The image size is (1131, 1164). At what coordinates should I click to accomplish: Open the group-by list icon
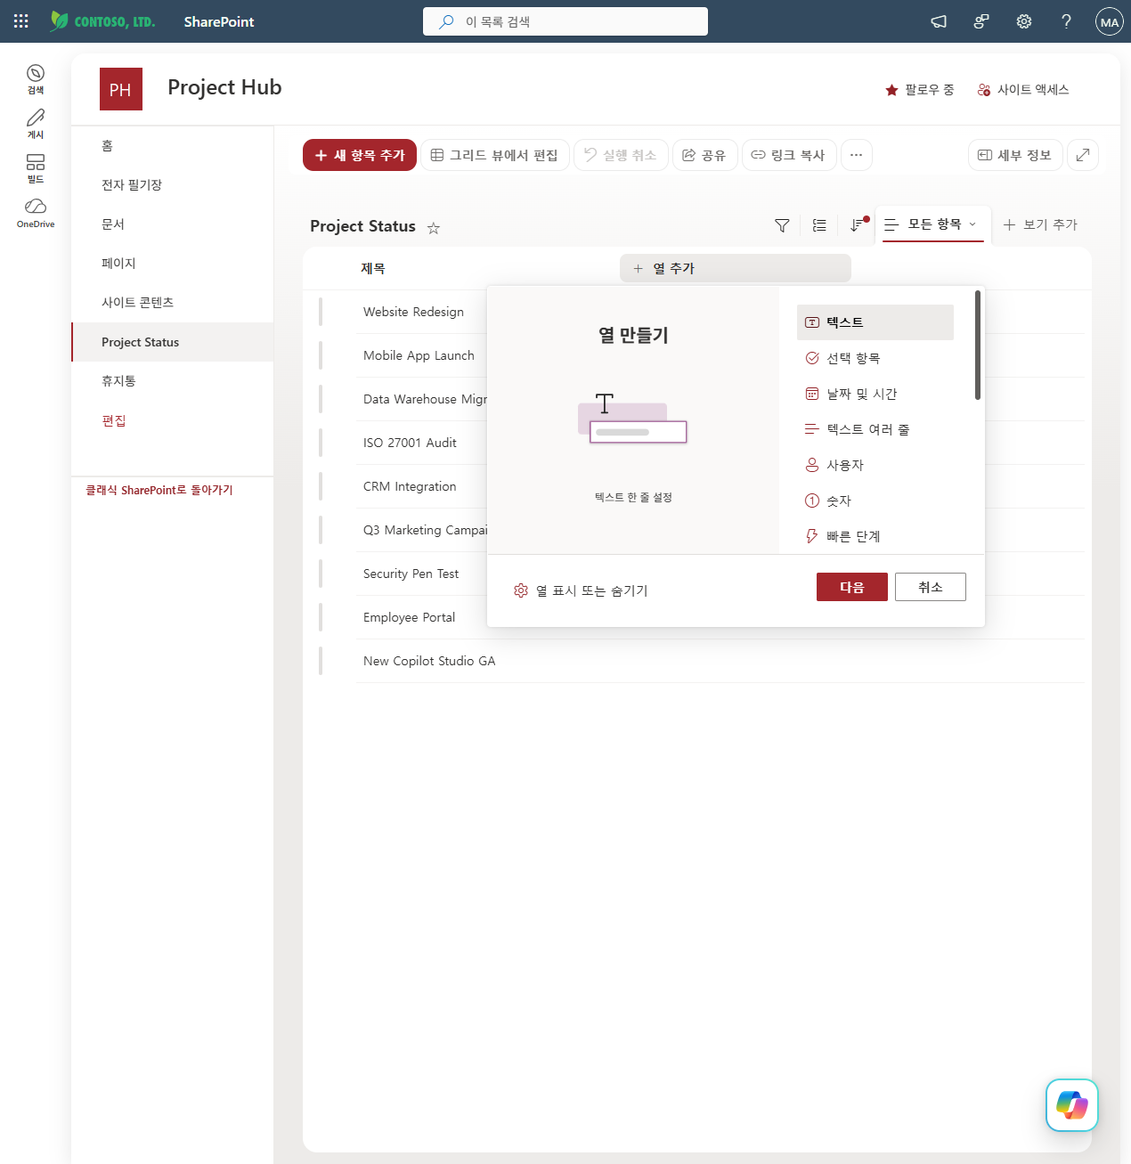tap(819, 225)
